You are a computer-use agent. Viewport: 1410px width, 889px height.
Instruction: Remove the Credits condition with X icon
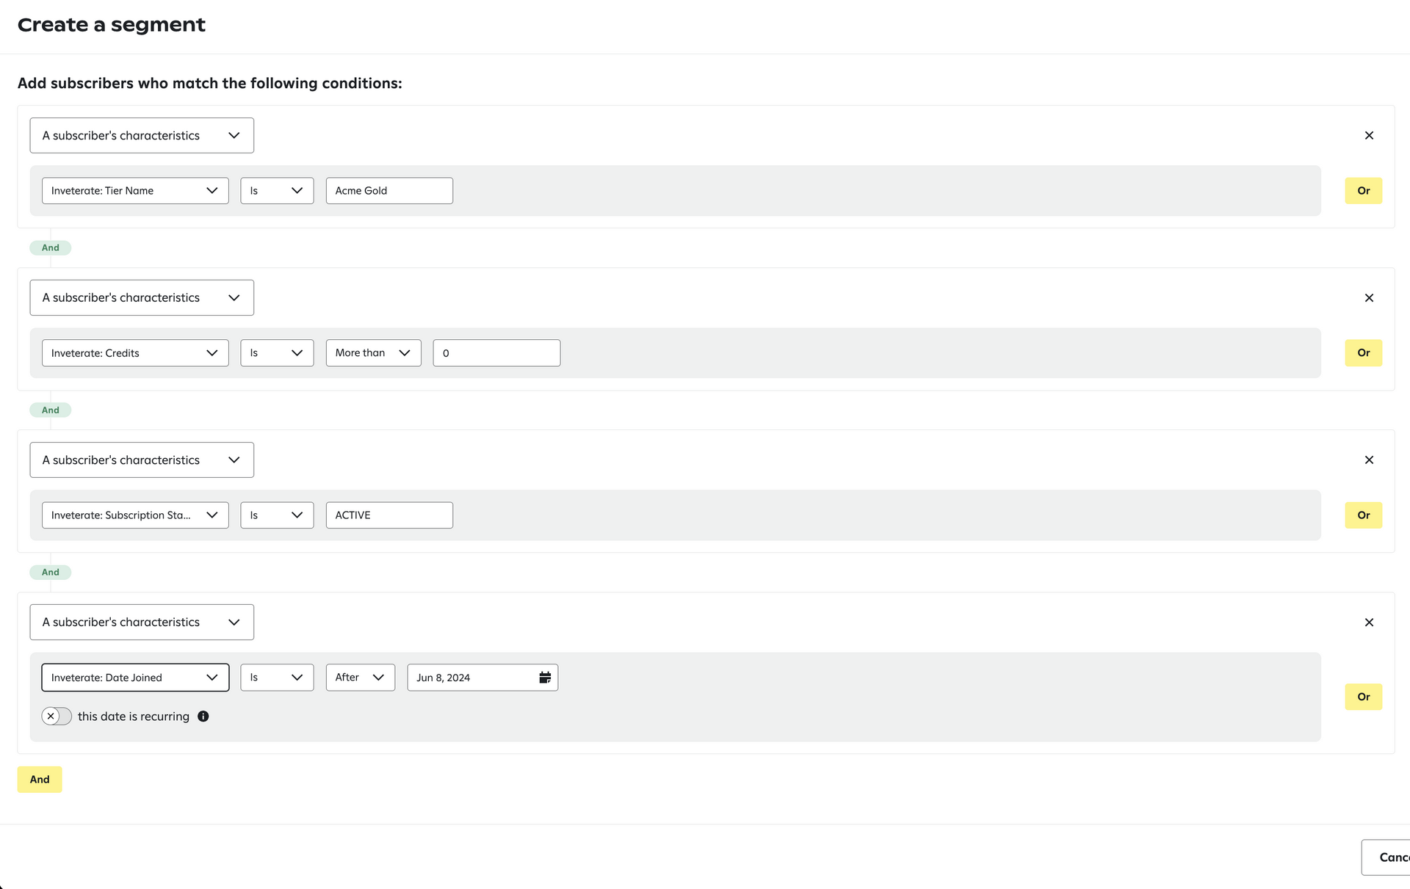pos(1369,298)
